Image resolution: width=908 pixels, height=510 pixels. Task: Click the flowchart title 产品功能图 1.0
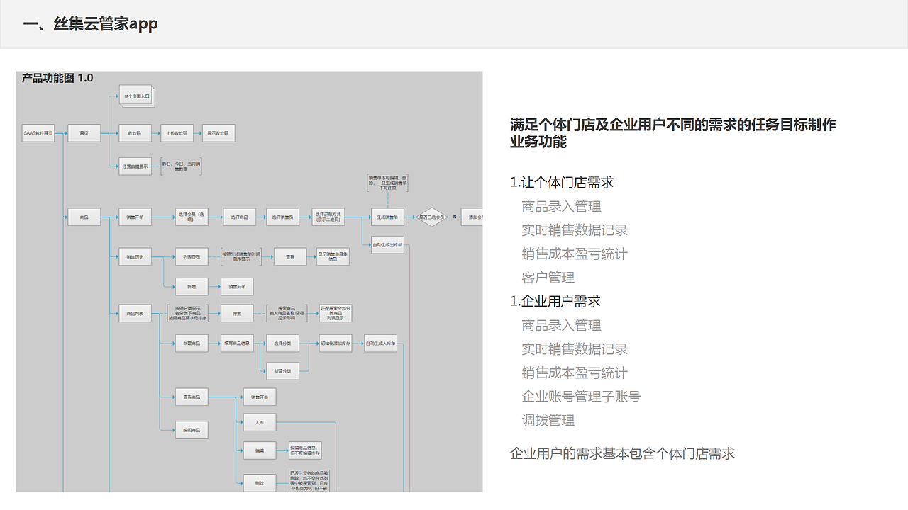(57, 78)
